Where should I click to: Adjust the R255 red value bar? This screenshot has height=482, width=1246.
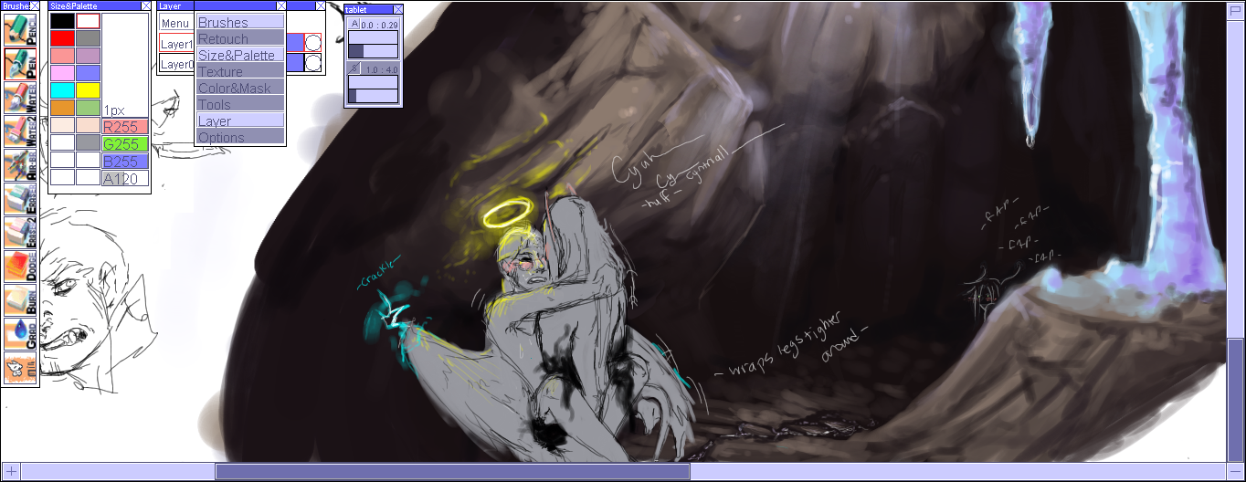point(125,127)
